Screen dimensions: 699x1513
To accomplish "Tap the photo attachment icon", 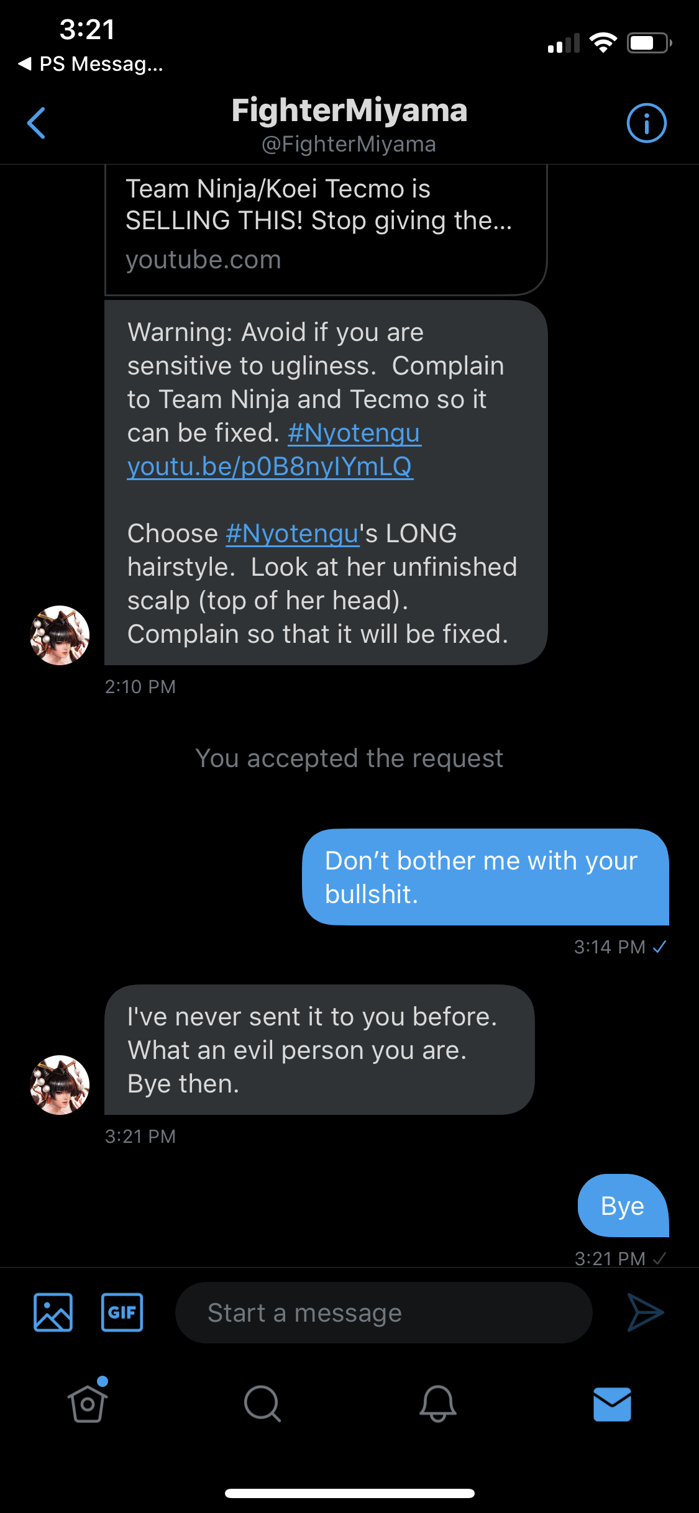I will tap(53, 1312).
